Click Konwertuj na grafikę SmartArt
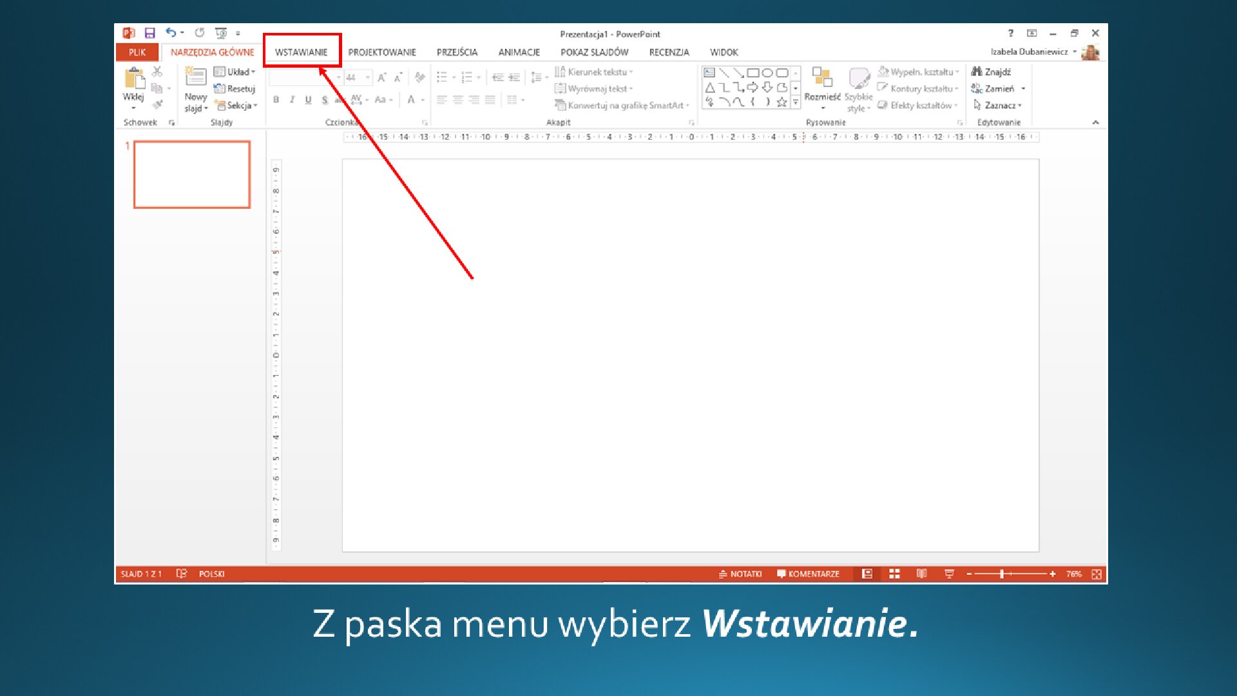The height and width of the screenshot is (696, 1237). coord(620,105)
